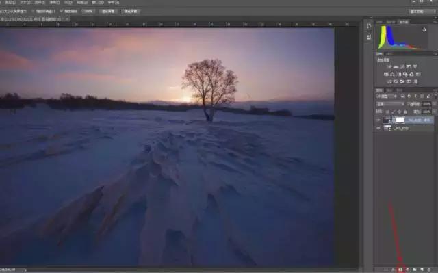The image size is (438, 273).
Task: Create new fill or adjustment layer icon
Action: coord(408,270)
